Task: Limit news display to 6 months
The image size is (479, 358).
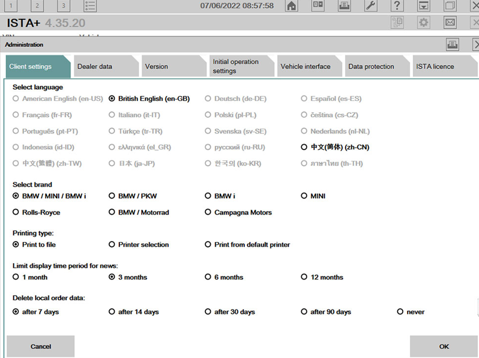Action: point(224,277)
